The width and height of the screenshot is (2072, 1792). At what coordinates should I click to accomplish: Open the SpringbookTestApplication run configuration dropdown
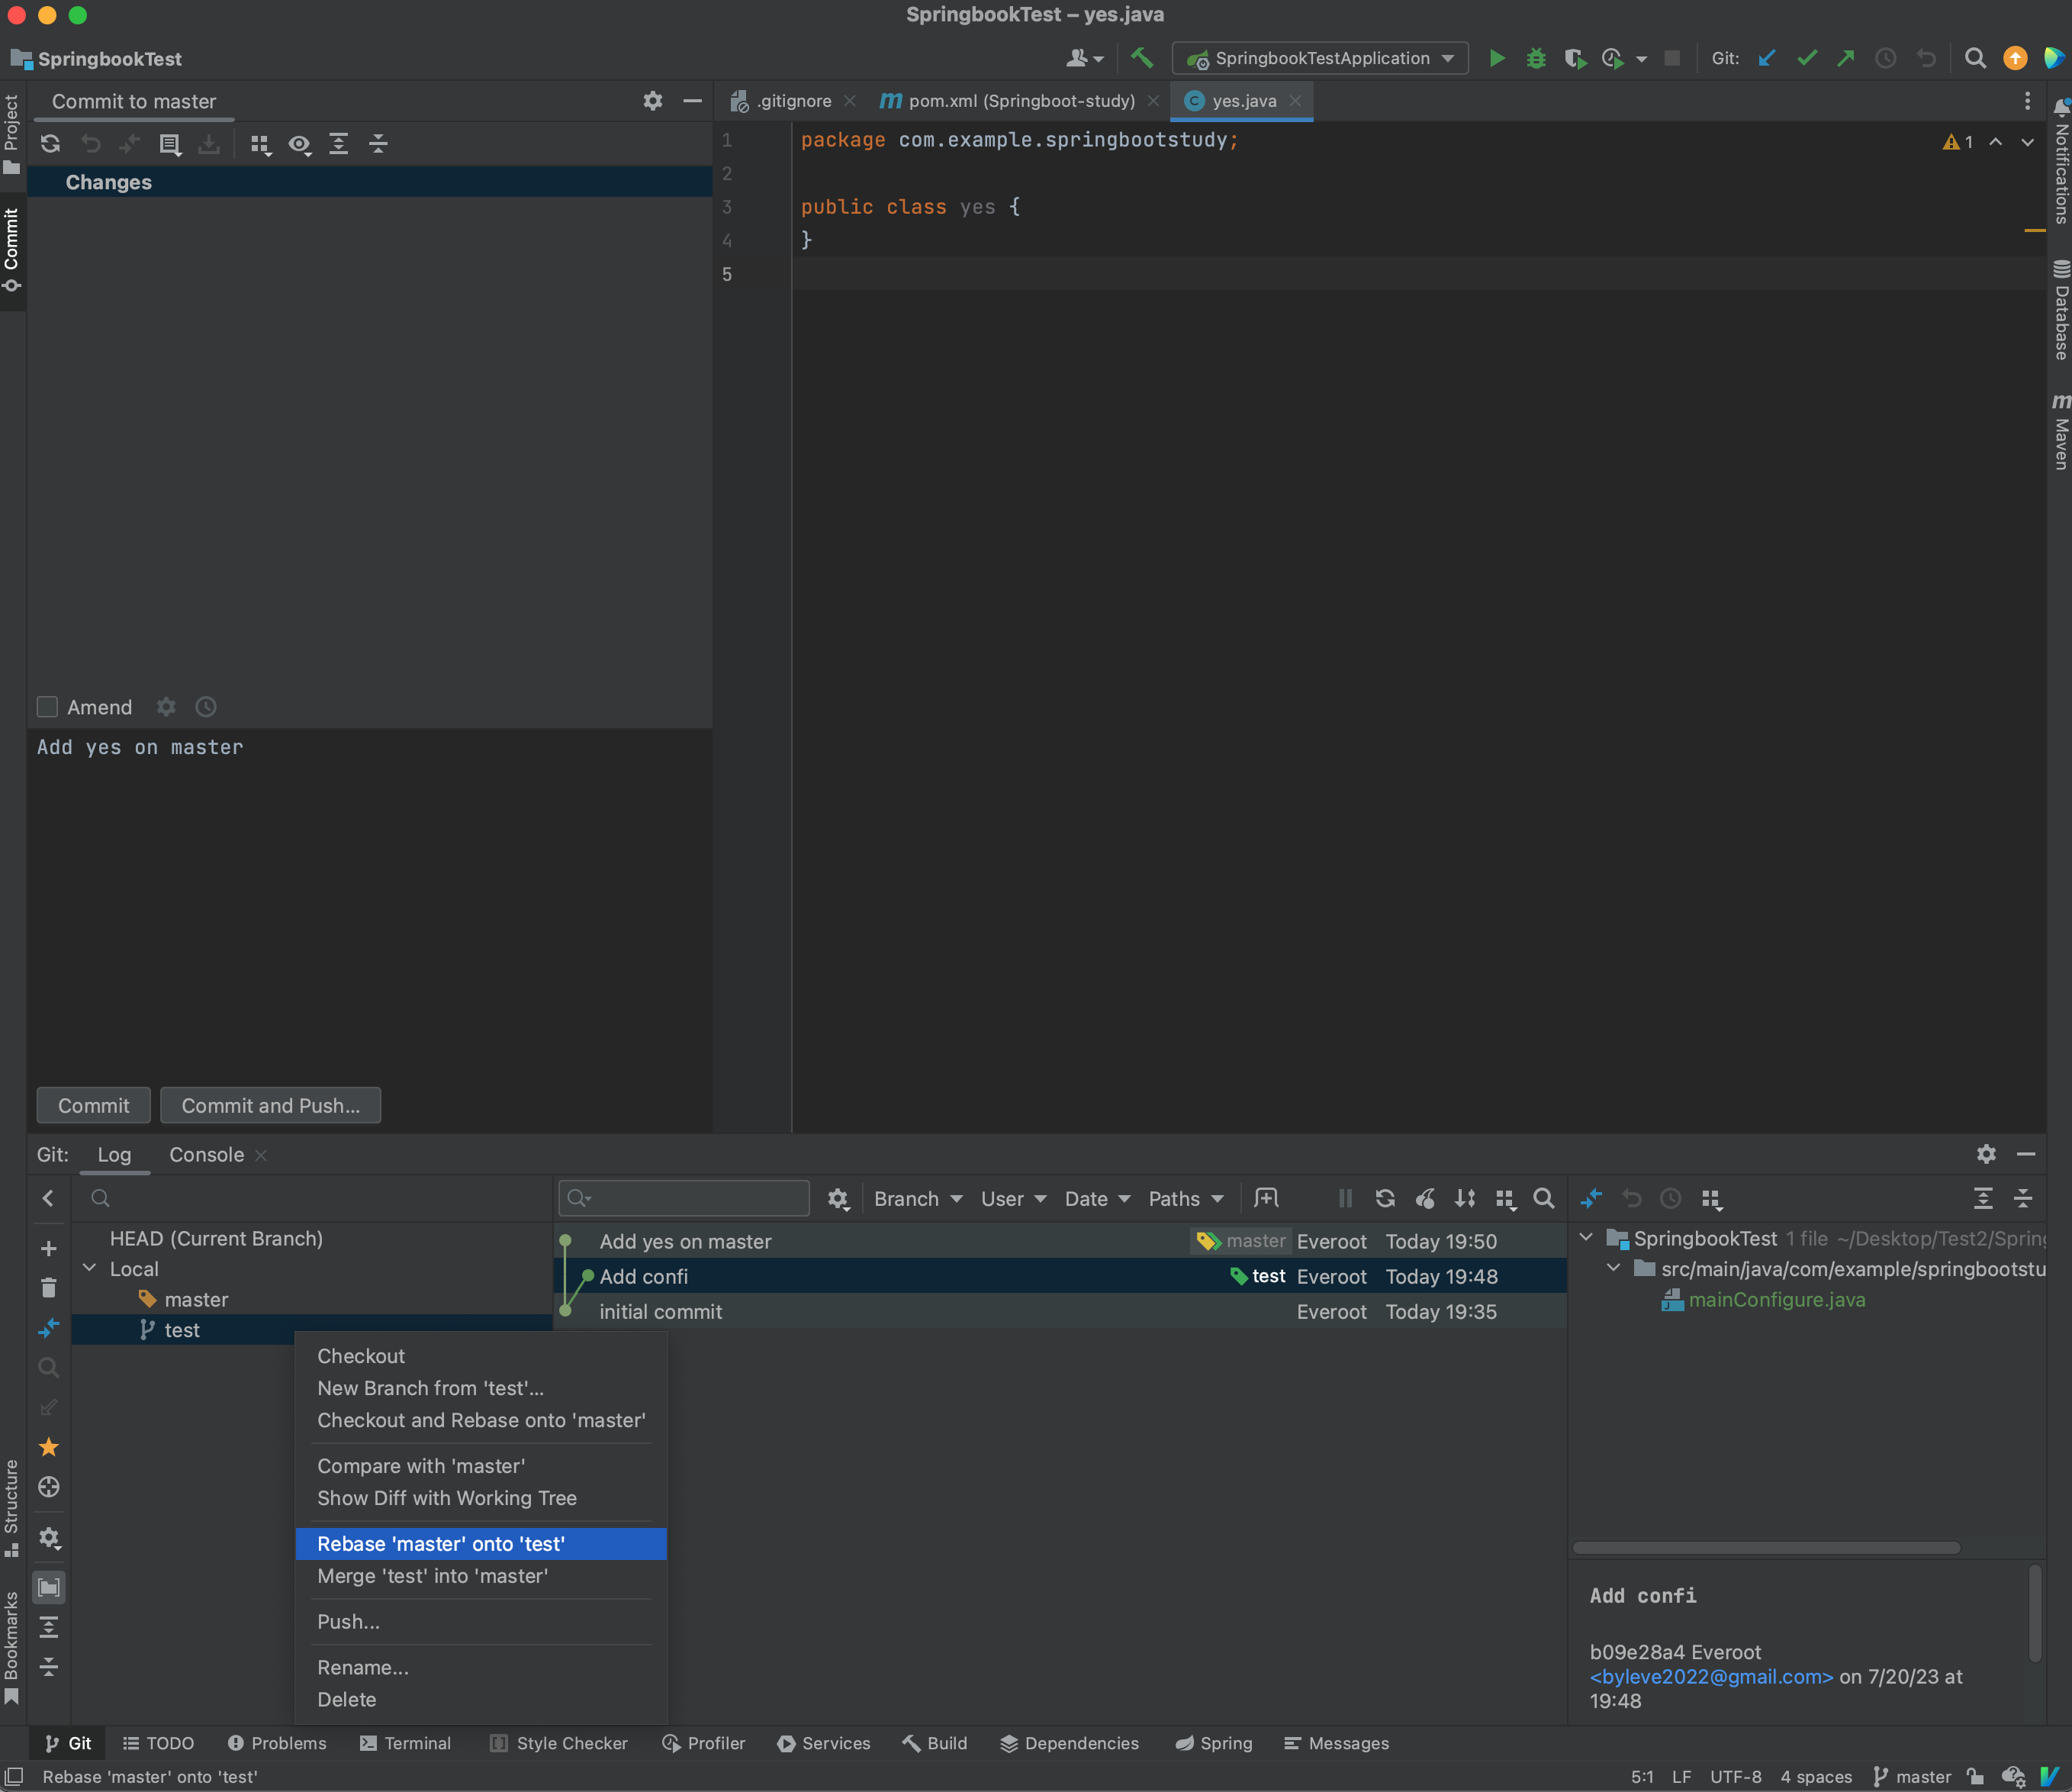coord(1320,58)
